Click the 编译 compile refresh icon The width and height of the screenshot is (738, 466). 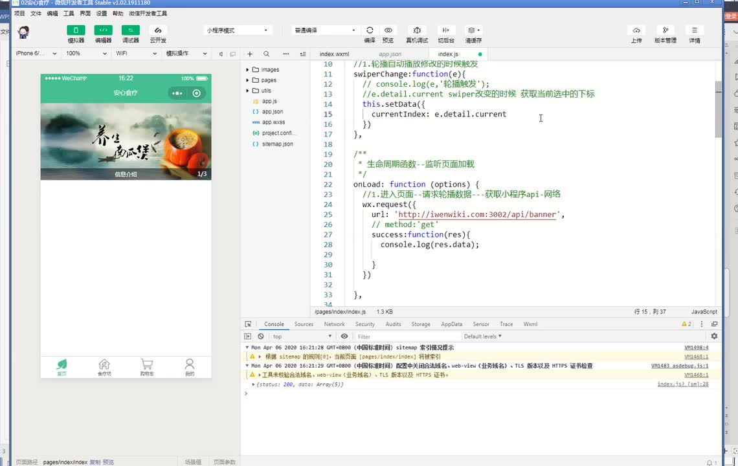370,30
